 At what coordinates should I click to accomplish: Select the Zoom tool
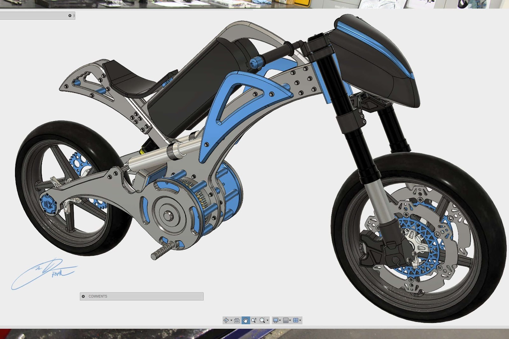[x=254, y=320]
